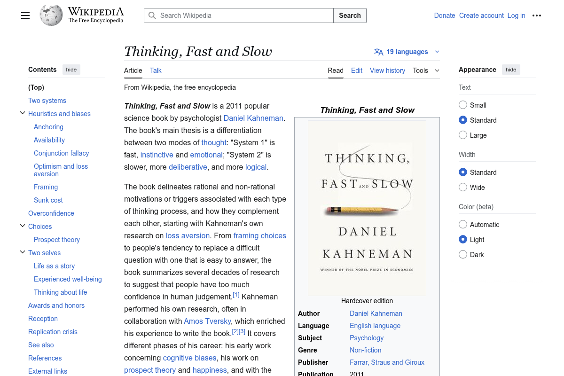Open the ellipsis personal tools menu
Viewport: 564px width, 376px height.
tap(537, 16)
